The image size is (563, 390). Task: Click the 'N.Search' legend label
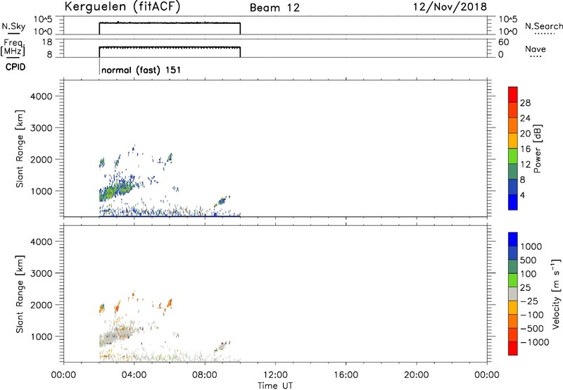(x=543, y=26)
